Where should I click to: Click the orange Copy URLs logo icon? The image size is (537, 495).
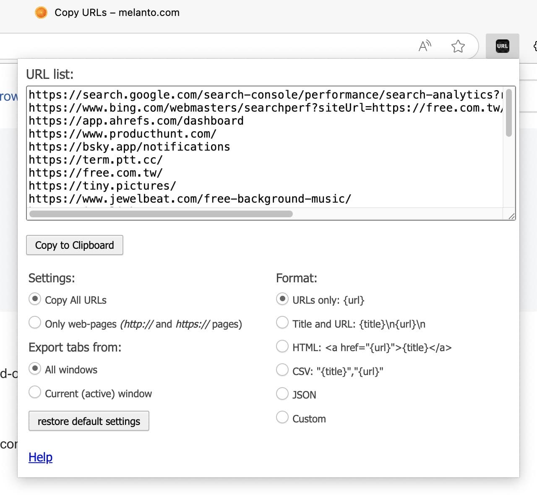click(x=41, y=13)
